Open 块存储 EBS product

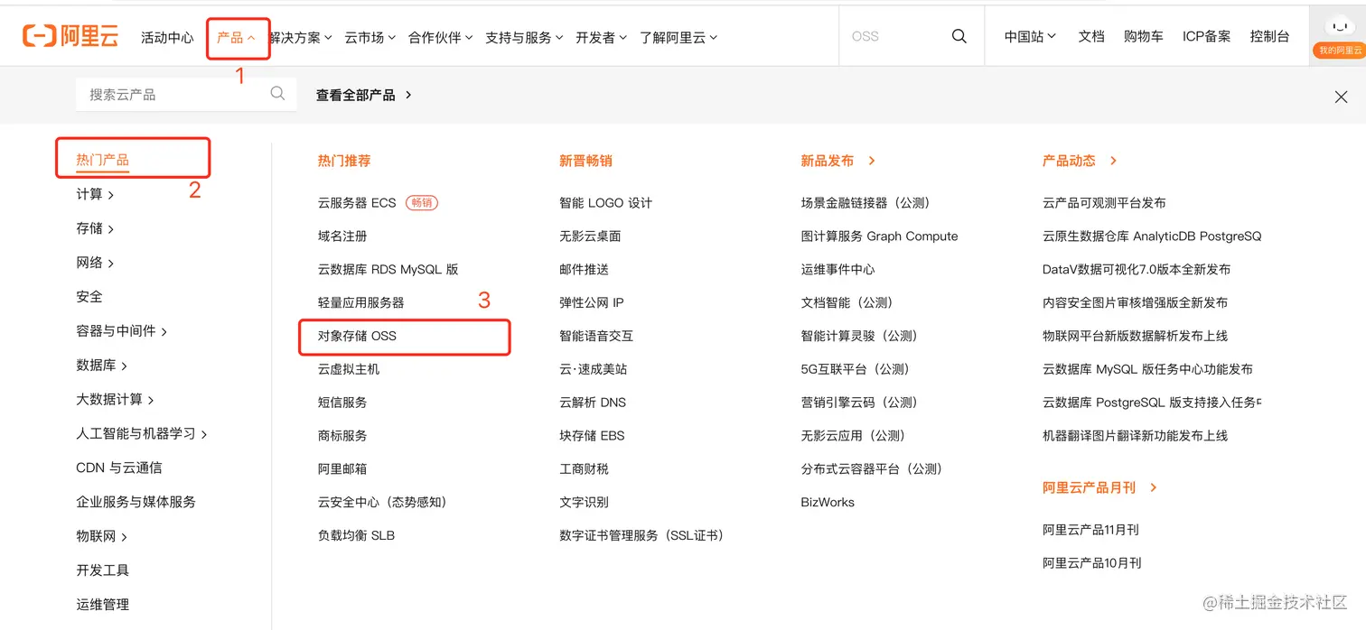(592, 436)
